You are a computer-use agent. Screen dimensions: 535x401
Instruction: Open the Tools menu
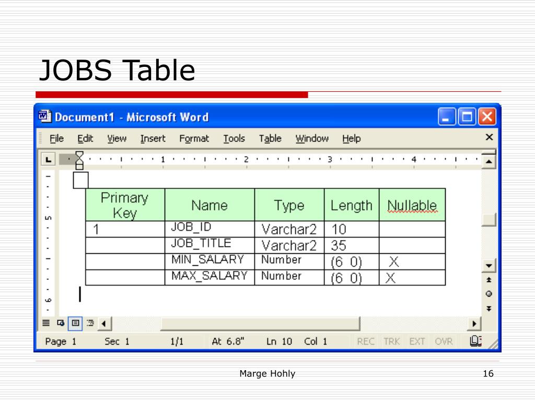(234, 138)
